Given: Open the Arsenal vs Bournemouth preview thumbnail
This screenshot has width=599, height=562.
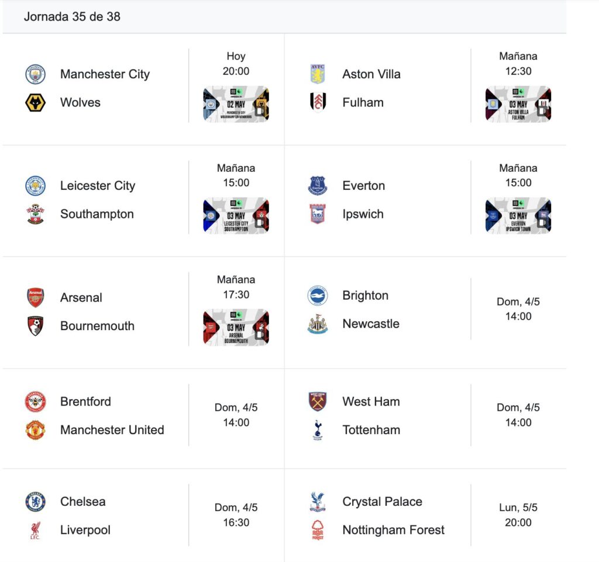Looking at the screenshot, I should 236,327.
